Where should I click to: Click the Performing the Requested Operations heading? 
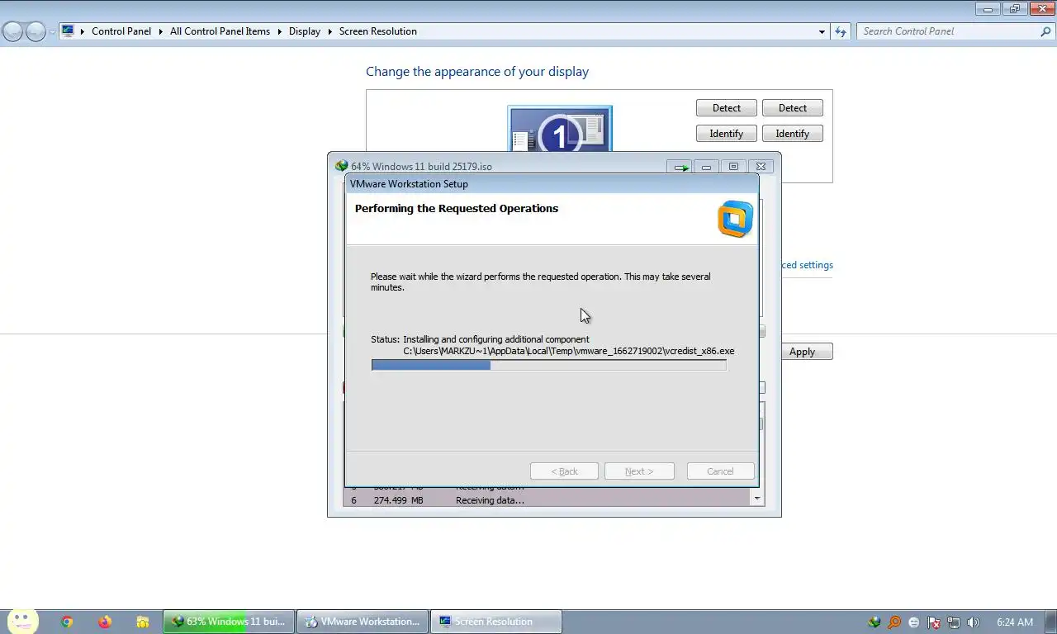(x=457, y=208)
